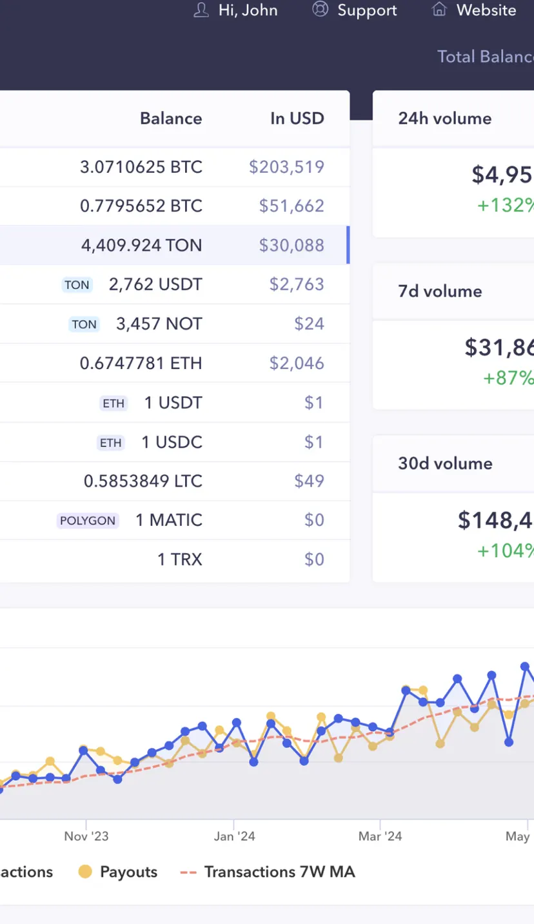Select the 0.5853849 LTC balance
The image size is (534, 924).
[x=143, y=481]
